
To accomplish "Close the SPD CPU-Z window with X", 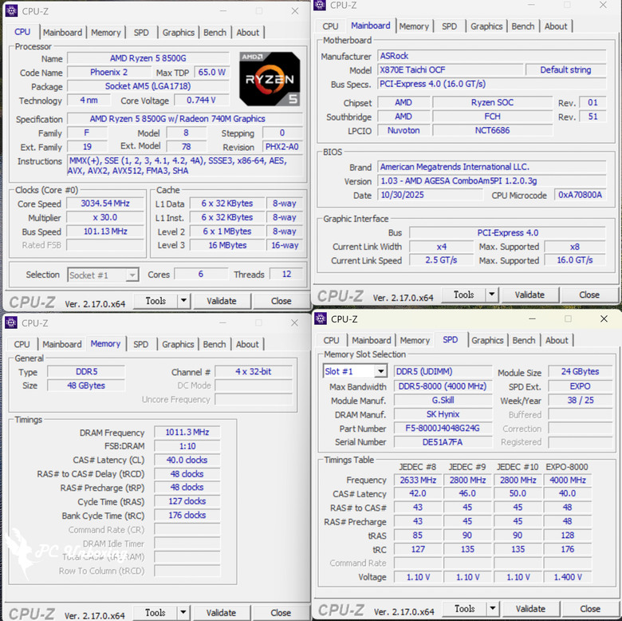I will (604, 318).
